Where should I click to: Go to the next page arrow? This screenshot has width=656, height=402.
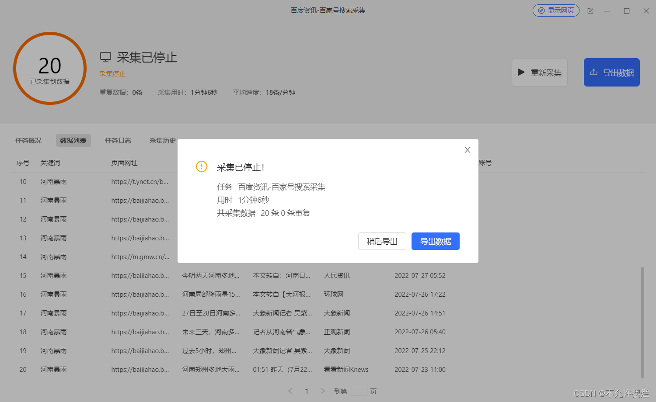(x=323, y=391)
